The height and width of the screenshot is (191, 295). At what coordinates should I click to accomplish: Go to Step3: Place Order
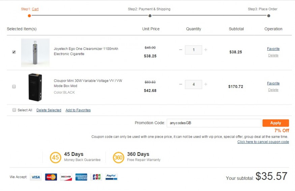click(x=262, y=9)
